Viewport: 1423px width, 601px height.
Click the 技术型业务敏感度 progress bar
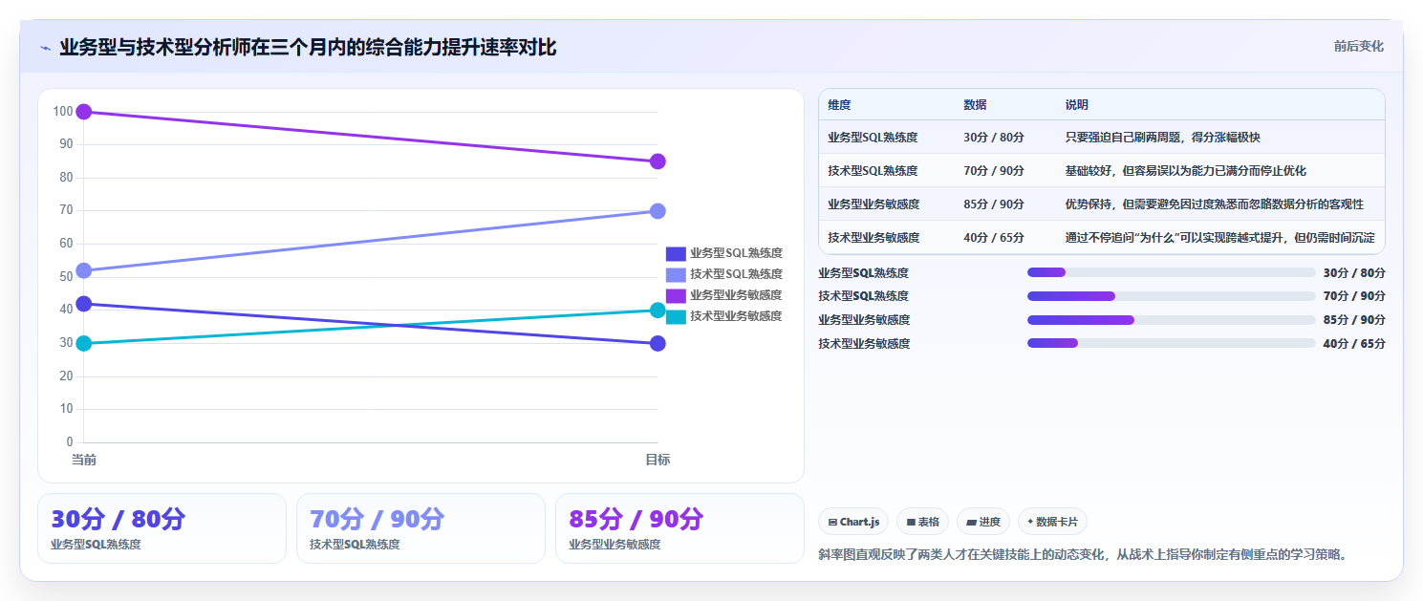pos(1172,343)
